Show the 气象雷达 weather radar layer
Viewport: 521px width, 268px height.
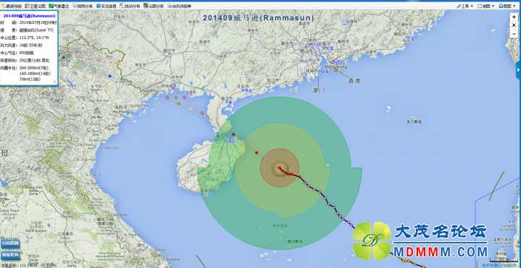[x=59, y=6]
